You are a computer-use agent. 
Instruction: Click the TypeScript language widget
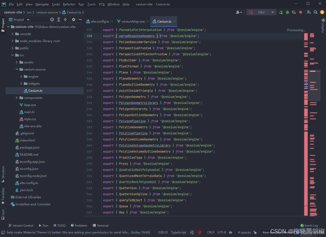(x=178, y=232)
